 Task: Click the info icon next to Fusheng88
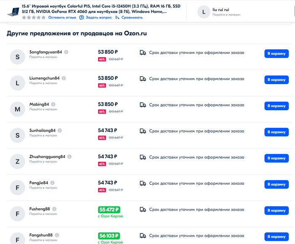[x=54, y=209]
